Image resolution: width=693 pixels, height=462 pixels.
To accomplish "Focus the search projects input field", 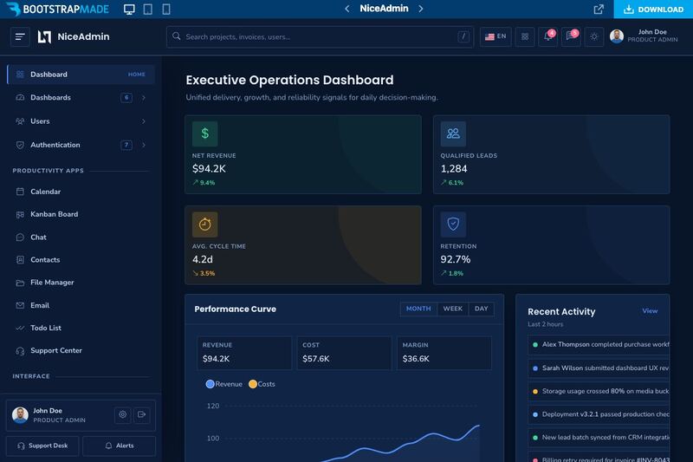I will pos(320,36).
